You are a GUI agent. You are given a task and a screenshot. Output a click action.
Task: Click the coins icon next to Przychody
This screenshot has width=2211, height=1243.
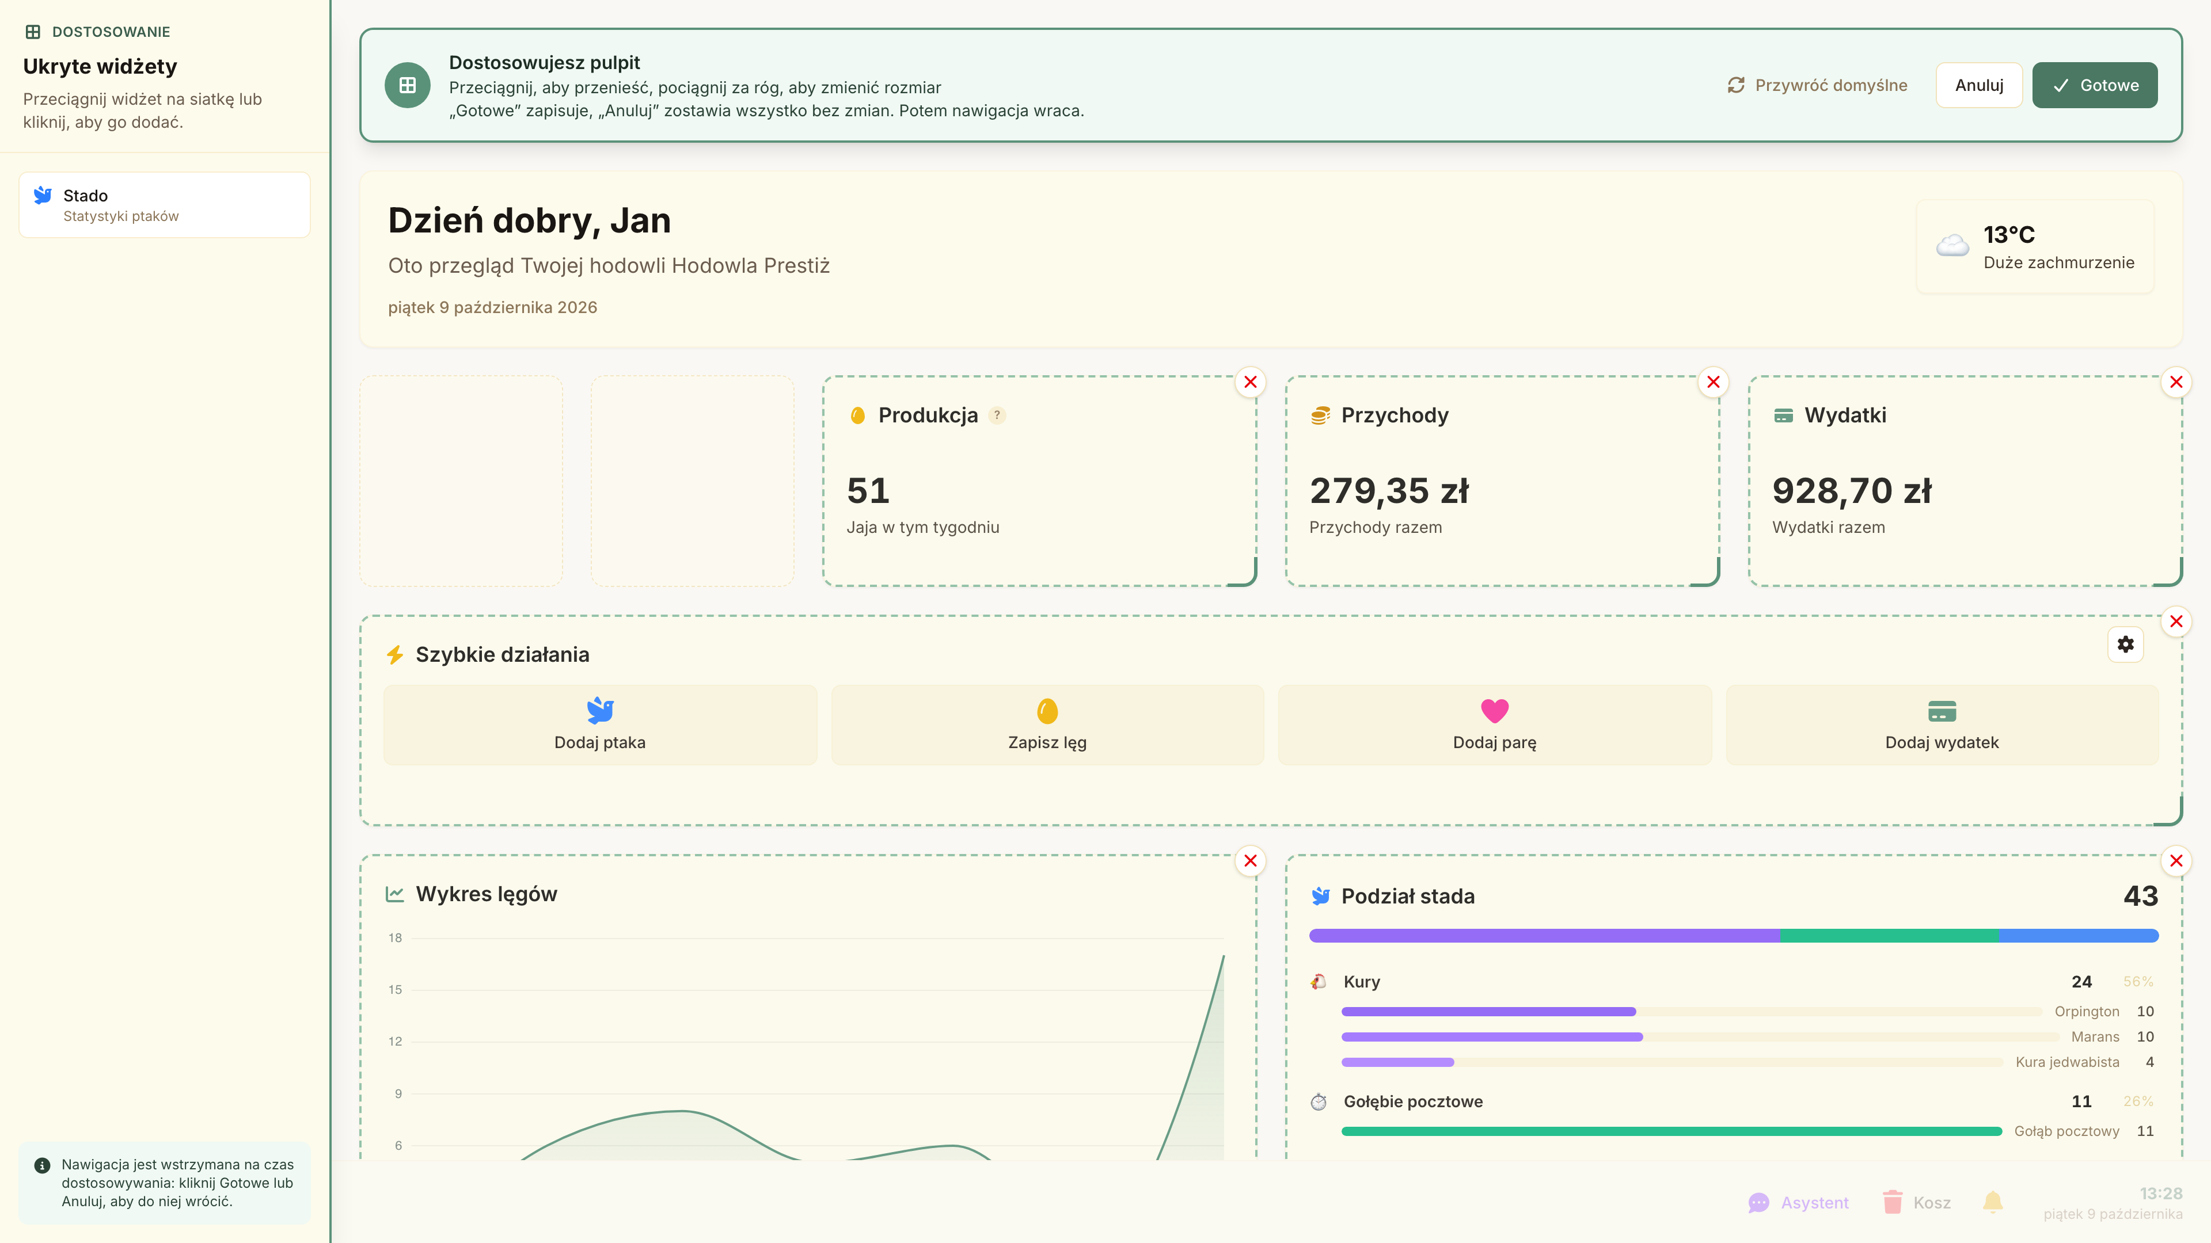tap(1320, 415)
